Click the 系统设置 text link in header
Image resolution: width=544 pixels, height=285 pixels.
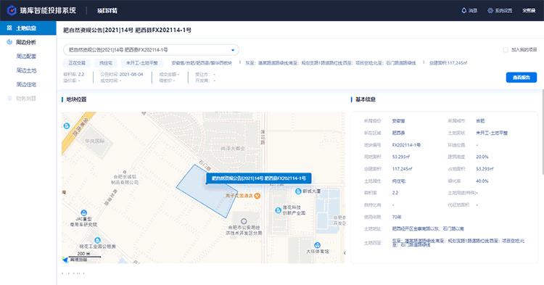[503, 11]
